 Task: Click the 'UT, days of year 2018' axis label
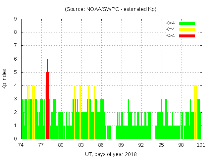[111, 154]
